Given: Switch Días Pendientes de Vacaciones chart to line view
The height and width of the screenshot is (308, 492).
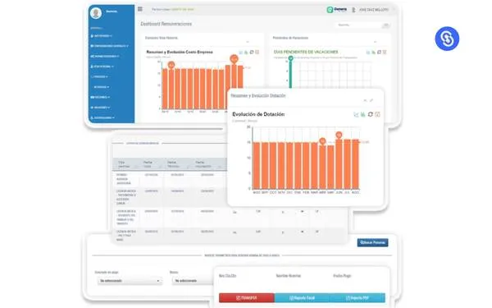Looking at the screenshot, I should (x=368, y=53).
